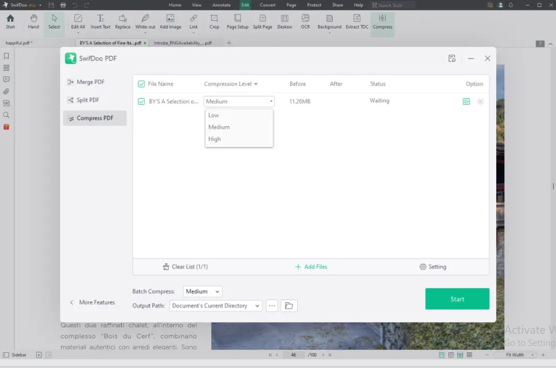This screenshot has width=556, height=368.
Task: Open Page Setup
Action: point(237,22)
